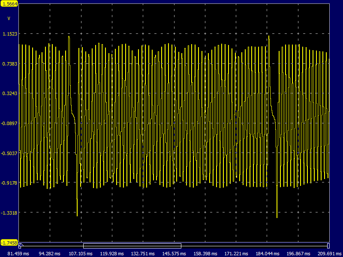Screen dimensions: 343x257
Task: Click the 81.459 ms start time label
Action: pyautogui.click(x=18, y=254)
